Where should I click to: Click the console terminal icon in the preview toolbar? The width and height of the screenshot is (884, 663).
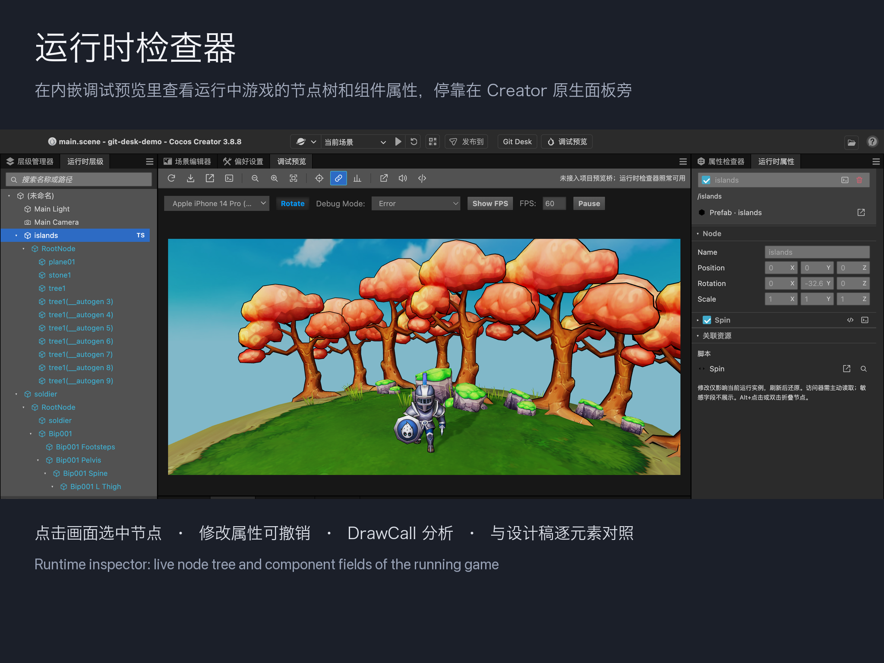pos(229,178)
